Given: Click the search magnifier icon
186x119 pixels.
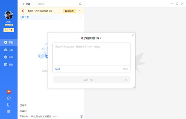Looking at the screenshot, I should click(80, 4).
